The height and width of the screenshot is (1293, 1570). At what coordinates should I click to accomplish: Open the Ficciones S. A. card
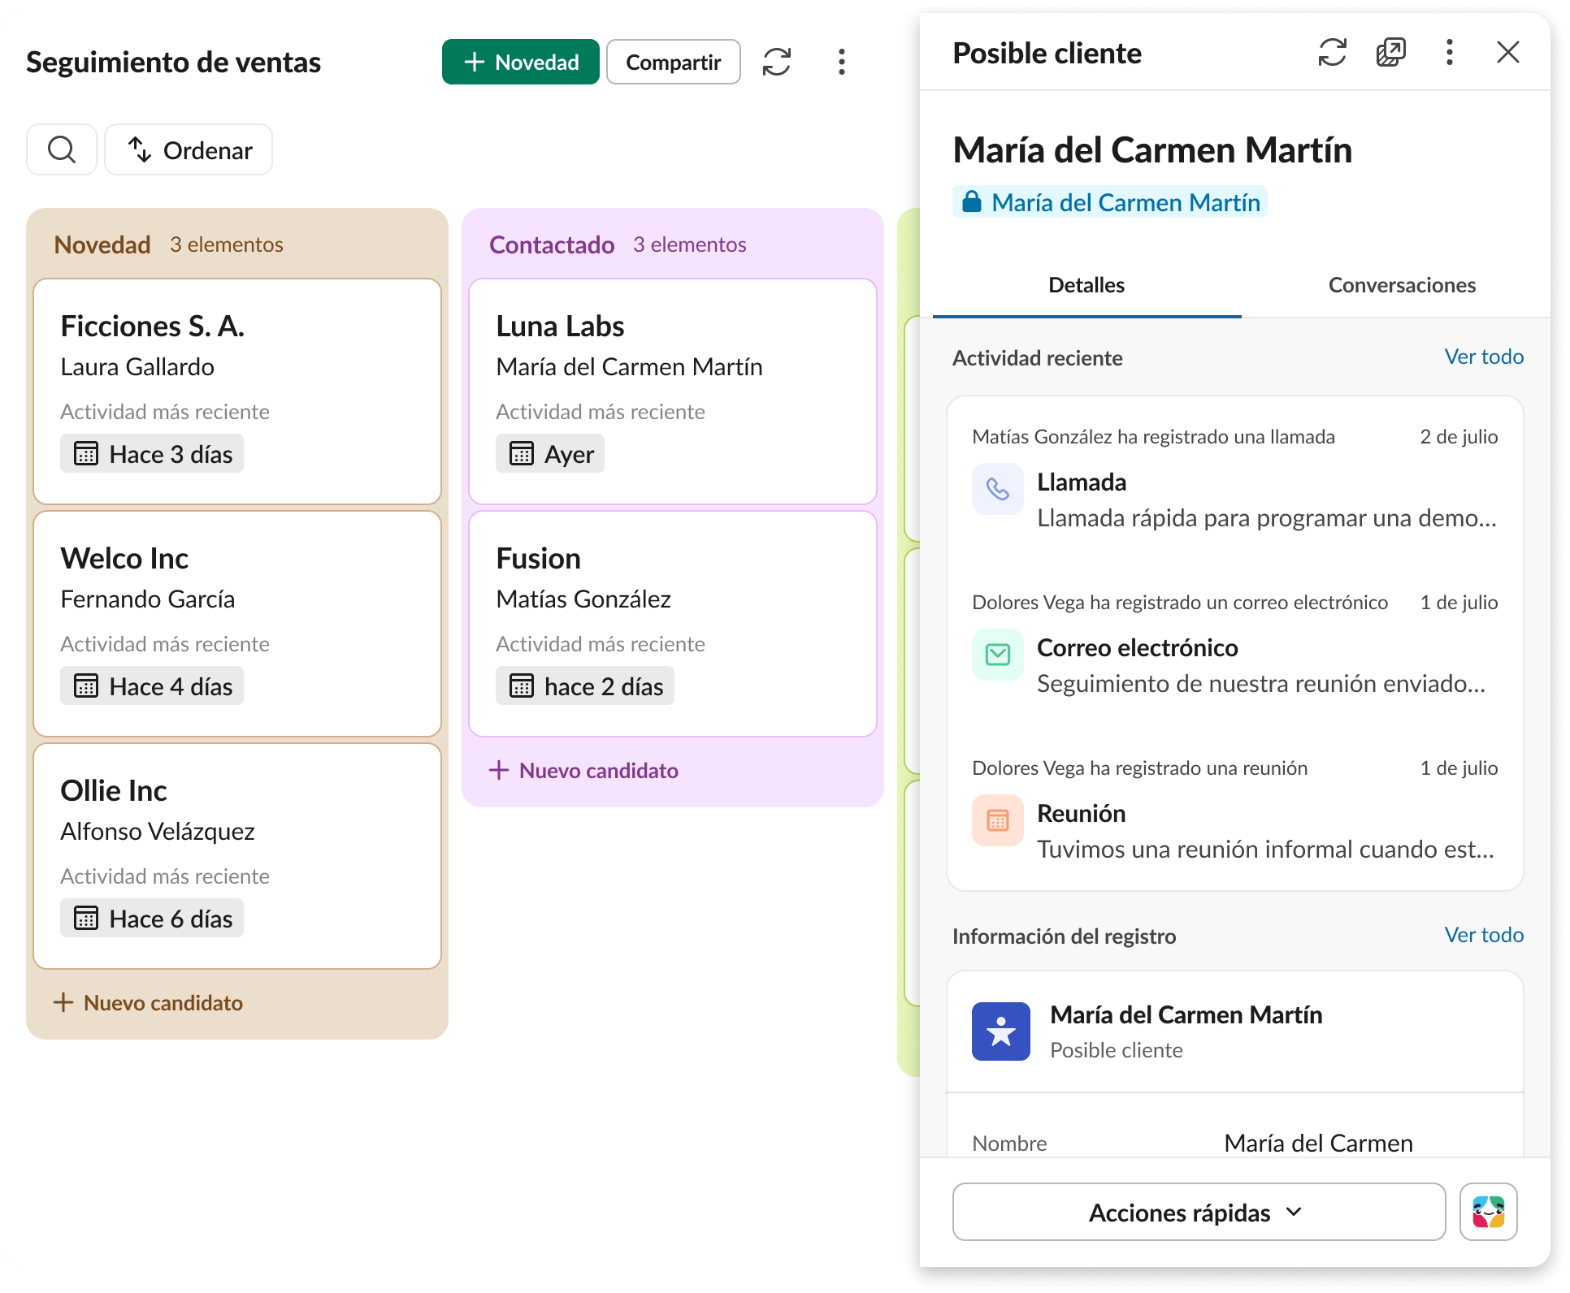tap(237, 391)
